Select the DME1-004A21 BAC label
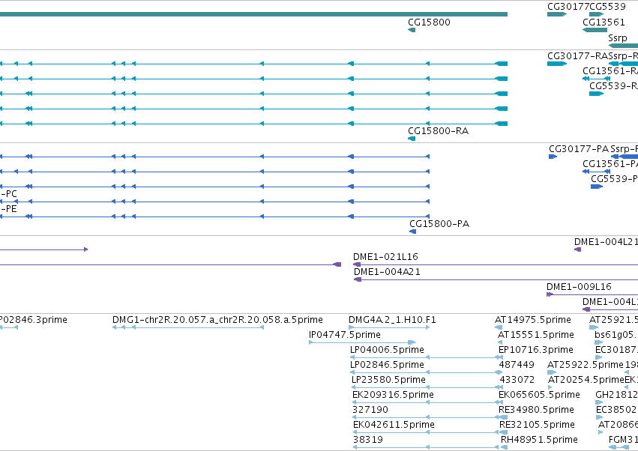Viewport: 638px width, 451px height. click(387, 272)
